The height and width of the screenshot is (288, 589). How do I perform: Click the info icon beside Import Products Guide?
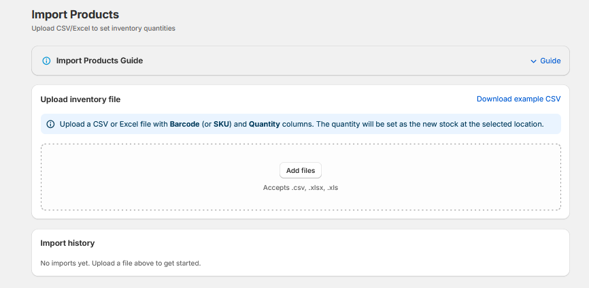[x=46, y=61]
